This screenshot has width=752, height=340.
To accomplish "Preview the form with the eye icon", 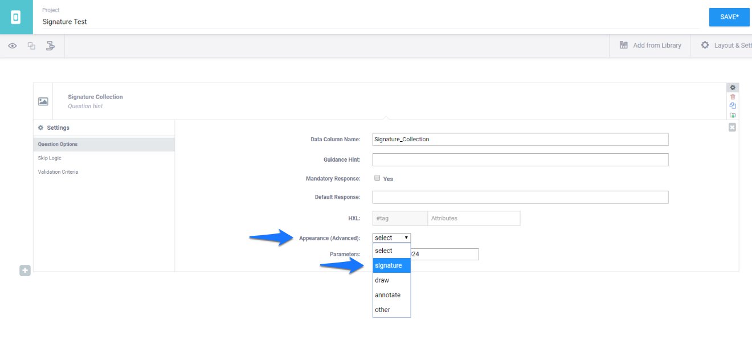I will click(12, 46).
